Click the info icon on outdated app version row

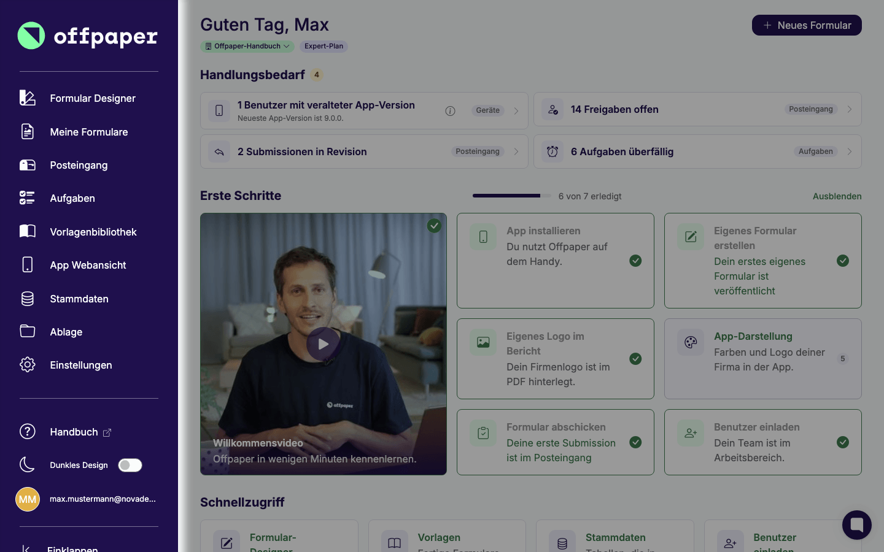(450, 110)
